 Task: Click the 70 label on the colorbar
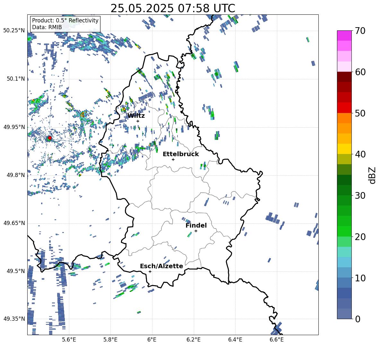360,31
